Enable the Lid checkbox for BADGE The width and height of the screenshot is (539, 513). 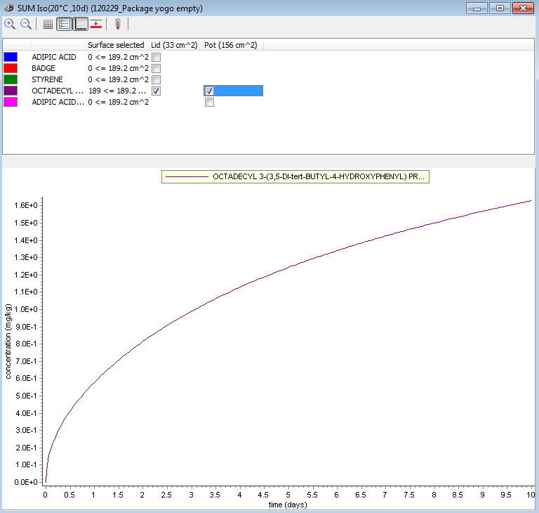(157, 68)
